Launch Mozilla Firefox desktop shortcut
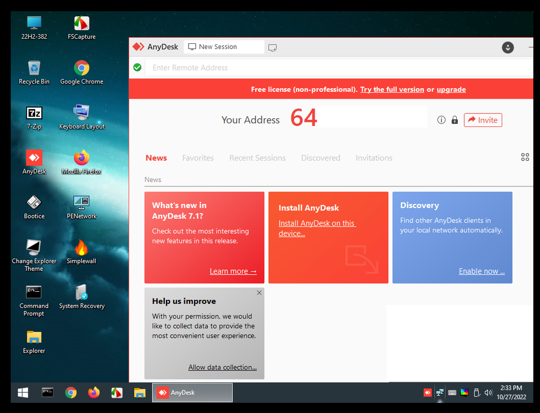540x413 pixels. (82, 162)
